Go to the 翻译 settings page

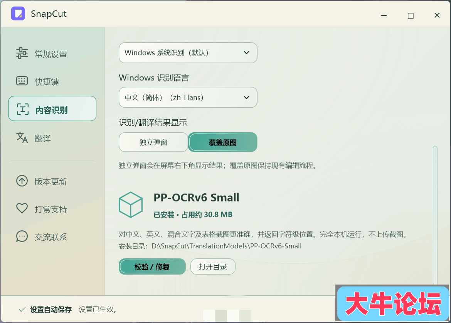click(52, 138)
